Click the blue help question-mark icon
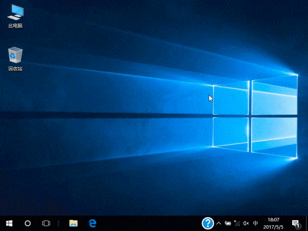 coord(207,223)
